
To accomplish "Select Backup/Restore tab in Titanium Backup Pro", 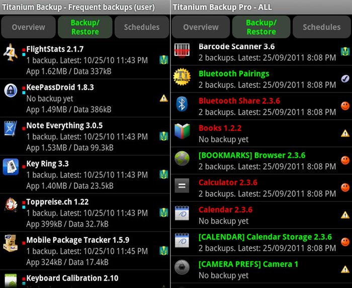I will click(x=261, y=27).
